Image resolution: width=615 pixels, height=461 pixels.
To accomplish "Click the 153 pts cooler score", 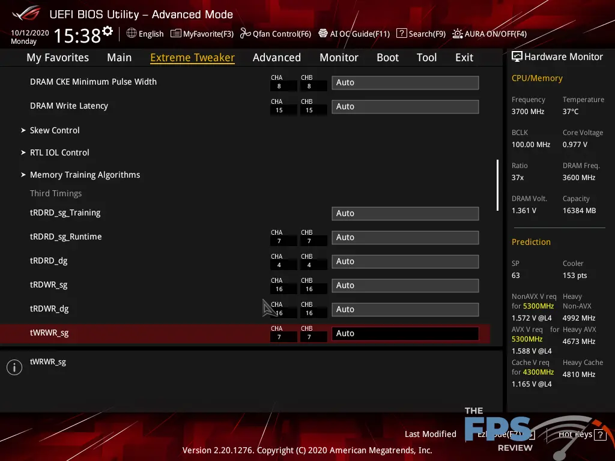I will (575, 275).
